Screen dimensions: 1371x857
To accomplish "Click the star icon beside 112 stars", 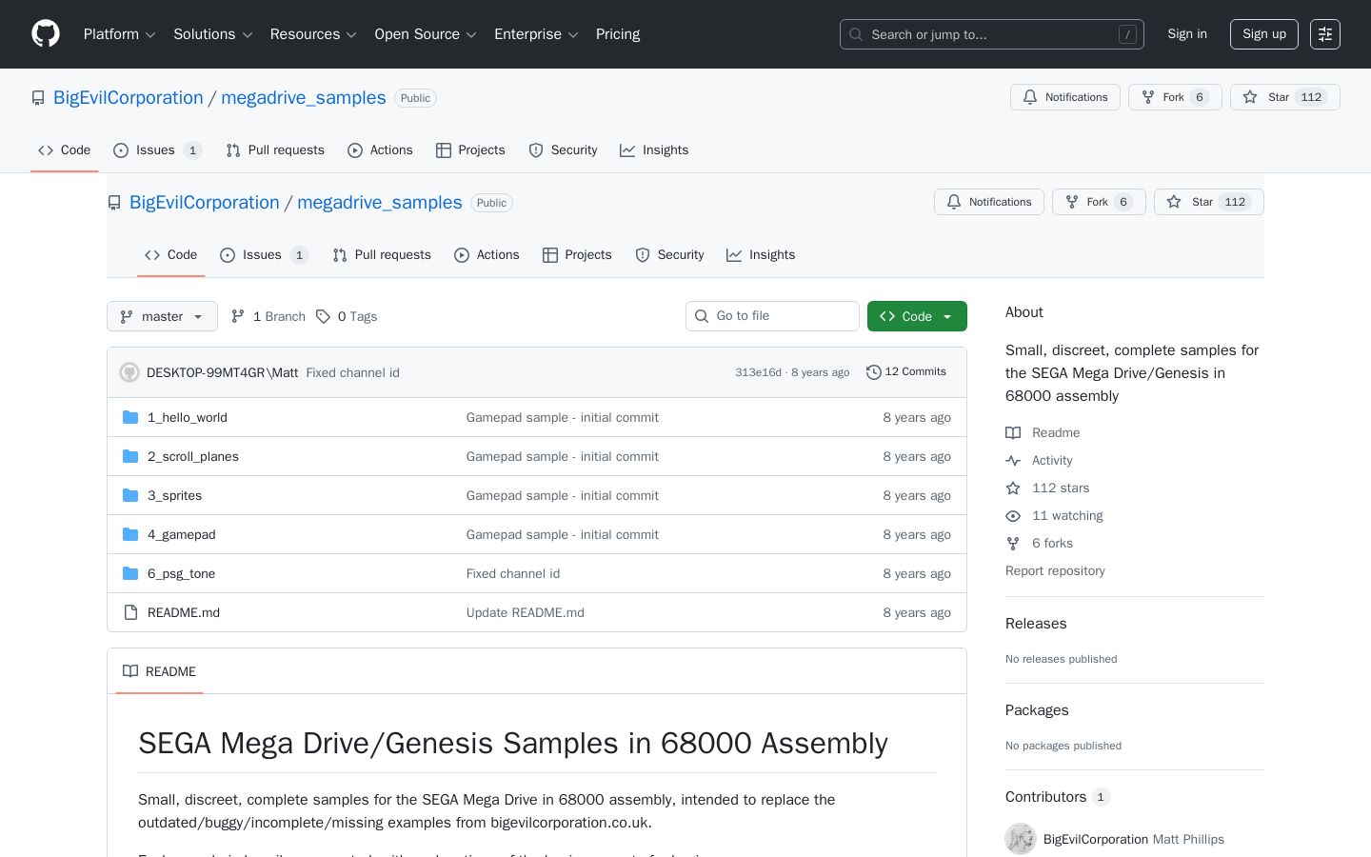I will [1013, 488].
